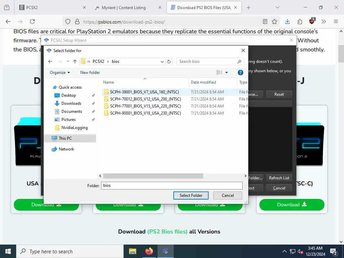Select SCPH-90001_BIOS_V18_USA_230 folder
Image resolution: width=344 pixels, height=258 pixels.
(145, 113)
